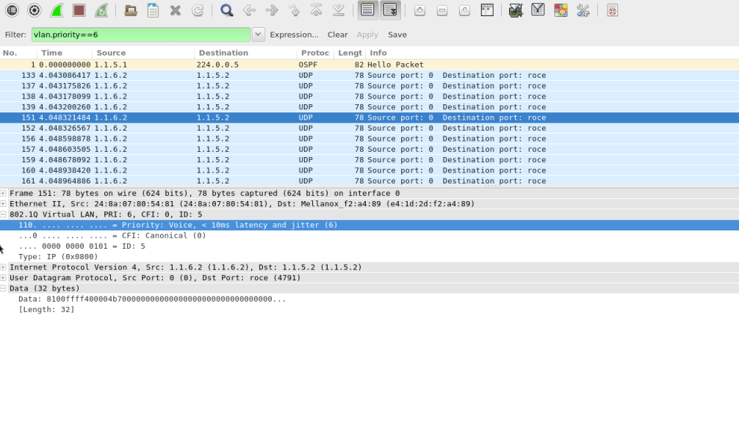Select capture options
This screenshot has height=444, width=739.
coord(35,10)
